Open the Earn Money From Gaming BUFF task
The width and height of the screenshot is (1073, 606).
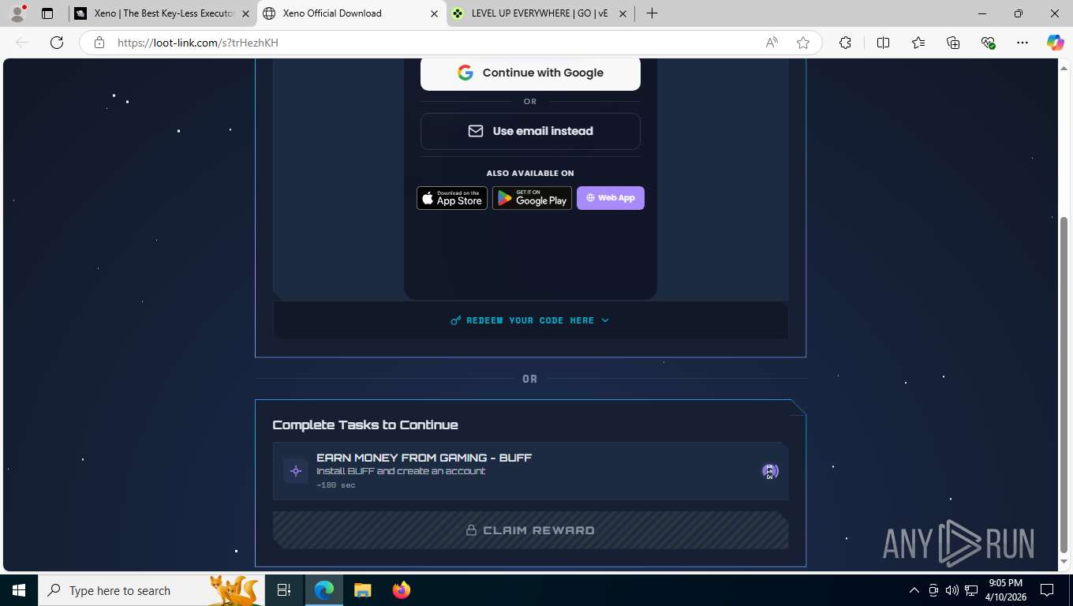pyautogui.click(x=530, y=471)
